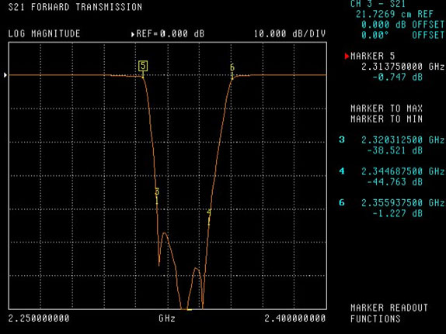The image size is (446, 334).
Task: Open MARKER READOUT FUNCTIONS menu
Action: click(x=389, y=313)
